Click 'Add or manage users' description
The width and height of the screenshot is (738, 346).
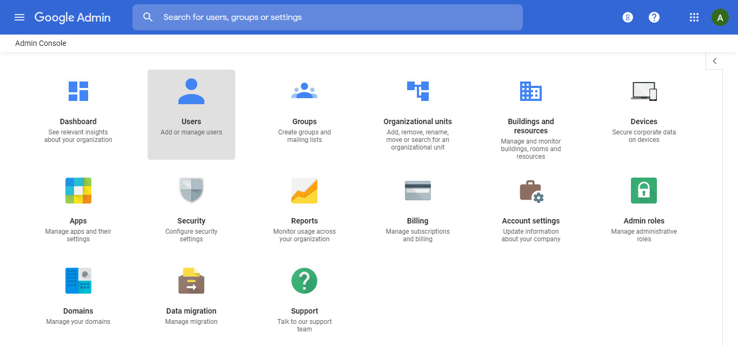191,132
